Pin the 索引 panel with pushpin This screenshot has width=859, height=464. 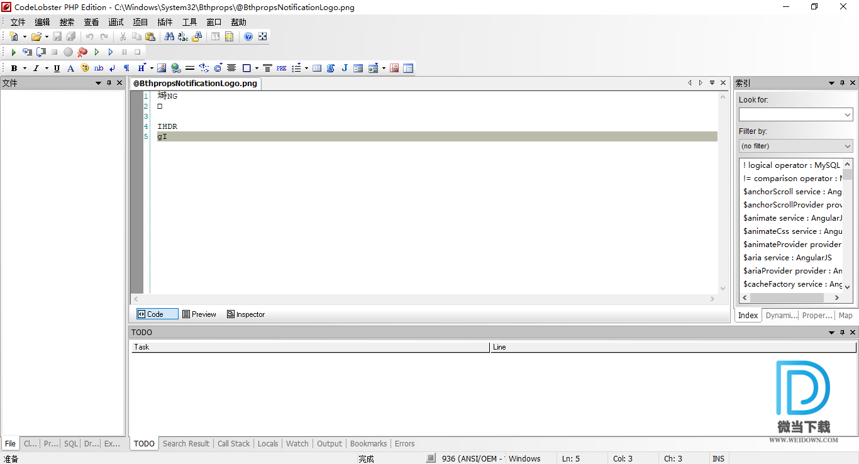[842, 83]
